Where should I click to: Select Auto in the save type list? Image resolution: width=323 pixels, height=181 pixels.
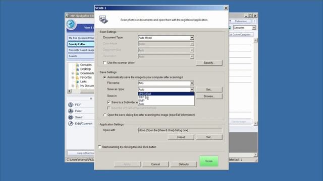[166, 104]
